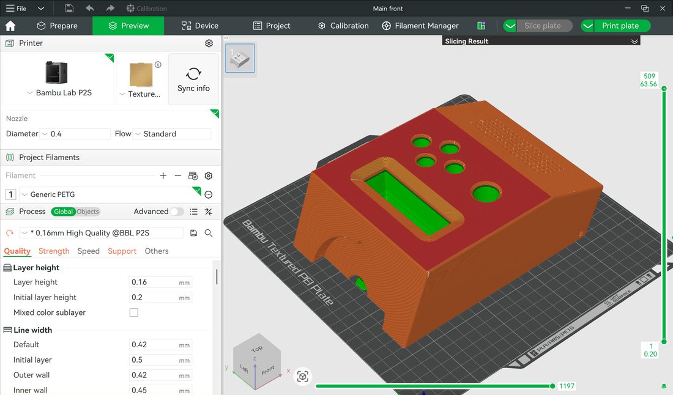Viewport: 673px width, 395px height.
Task: Open the nozzle Diameter 0.4 dropdown
Action: pos(75,134)
